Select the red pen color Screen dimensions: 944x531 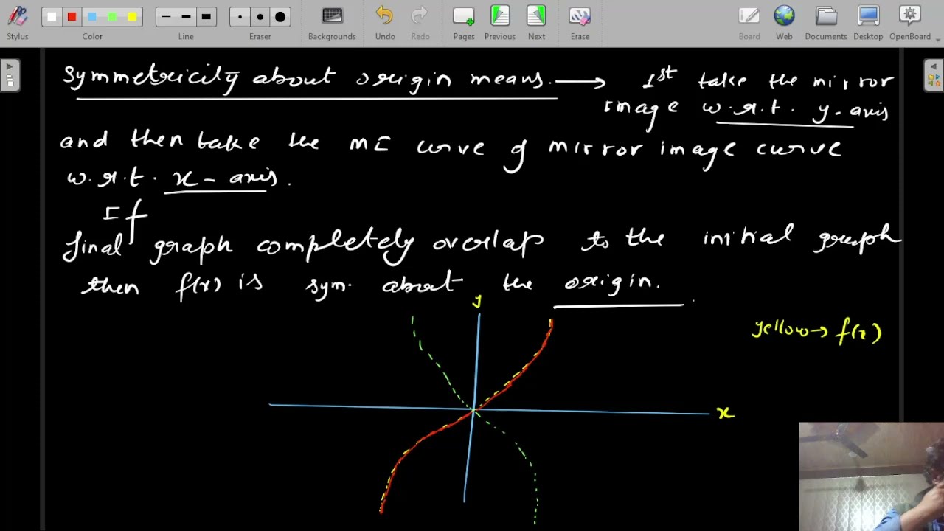(72, 17)
